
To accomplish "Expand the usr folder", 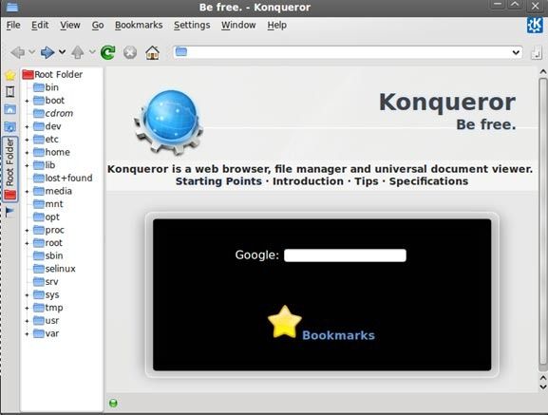I will [27, 321].
